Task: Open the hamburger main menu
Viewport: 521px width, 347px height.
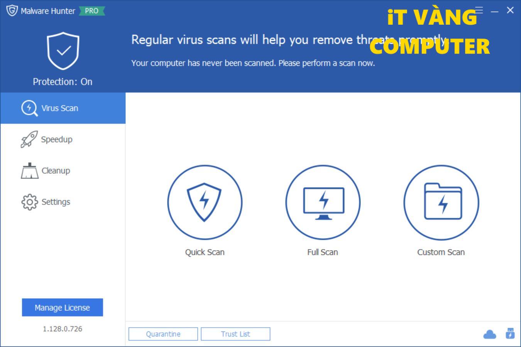Action: pos(479,10)
